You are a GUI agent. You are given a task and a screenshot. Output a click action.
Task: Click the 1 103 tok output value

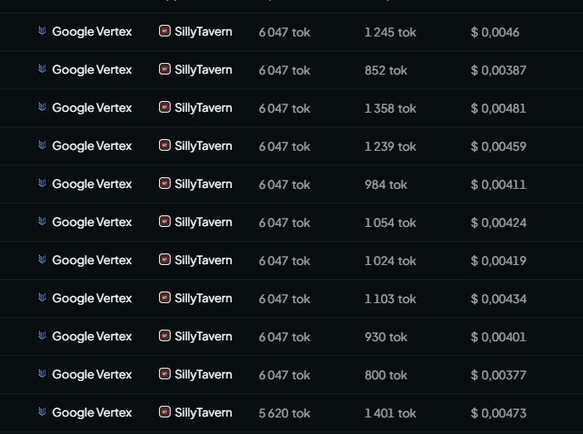point(390,299)
